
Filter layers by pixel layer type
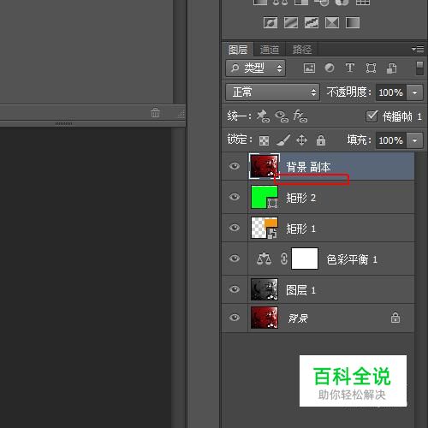(x=309, y=68)
